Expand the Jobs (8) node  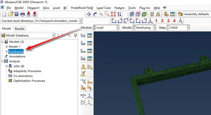click(x=6, y=66)
